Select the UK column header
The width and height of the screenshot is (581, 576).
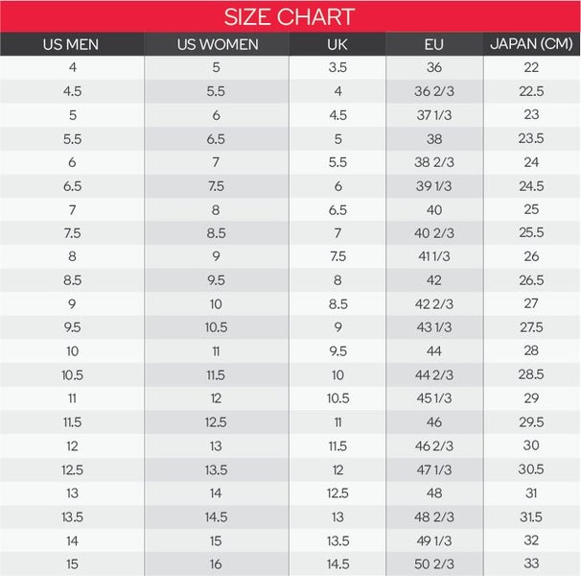pos(337,44)
